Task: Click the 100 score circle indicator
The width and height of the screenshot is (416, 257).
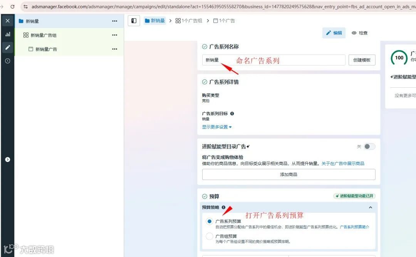Action: (x=399, y=58)
